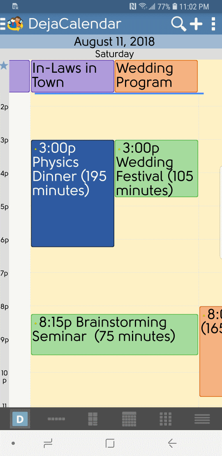
Task: Open the Physics Dinner 3:00p event
Action: pyautogui.click(x=72, y=193)
